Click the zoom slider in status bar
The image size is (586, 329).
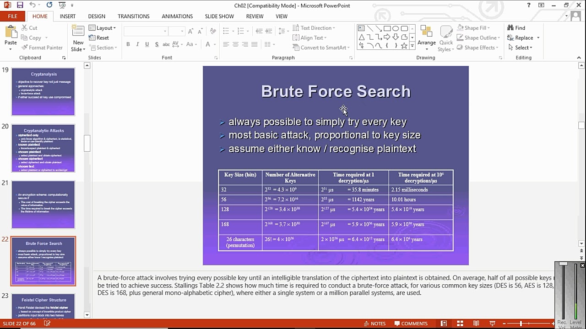[x=521, y=324]
